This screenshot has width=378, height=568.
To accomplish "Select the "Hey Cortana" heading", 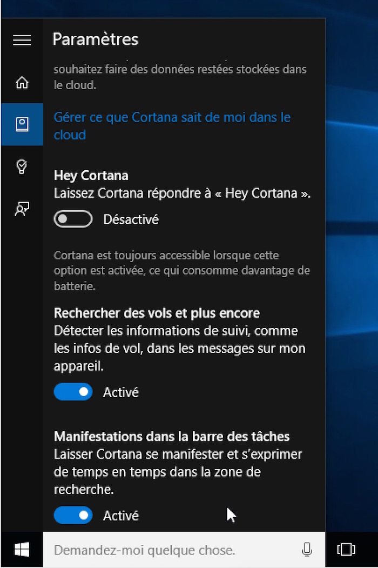I will click(91, 176).
